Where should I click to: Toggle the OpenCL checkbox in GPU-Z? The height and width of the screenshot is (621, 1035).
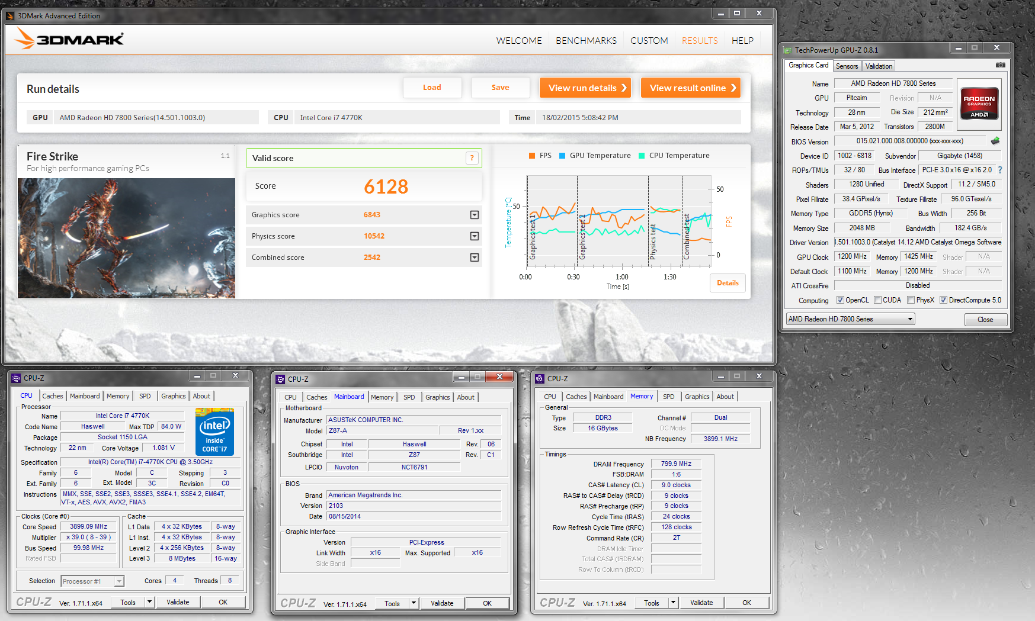coord(840,300)
